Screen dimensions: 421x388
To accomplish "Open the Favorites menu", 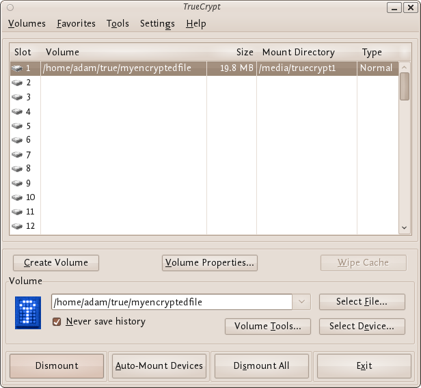I will coord(76,23).
